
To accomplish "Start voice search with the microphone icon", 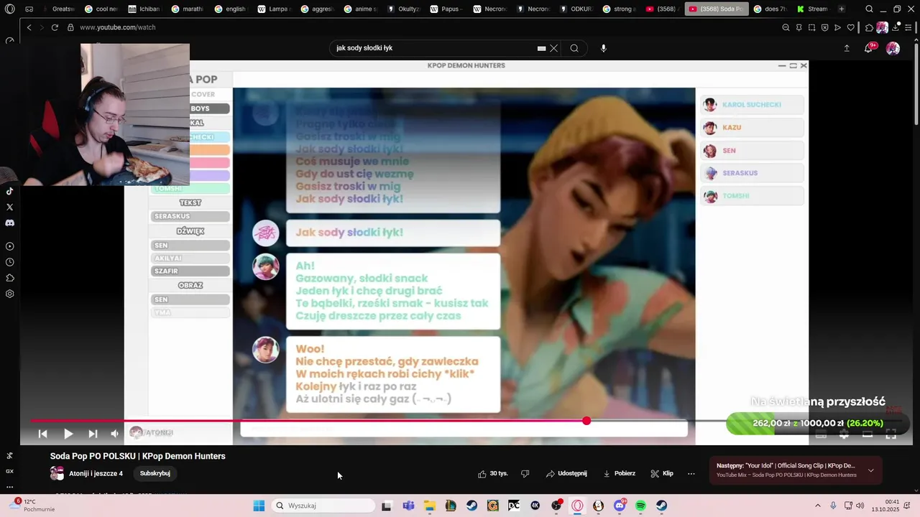I will click(x=604, y=48).
